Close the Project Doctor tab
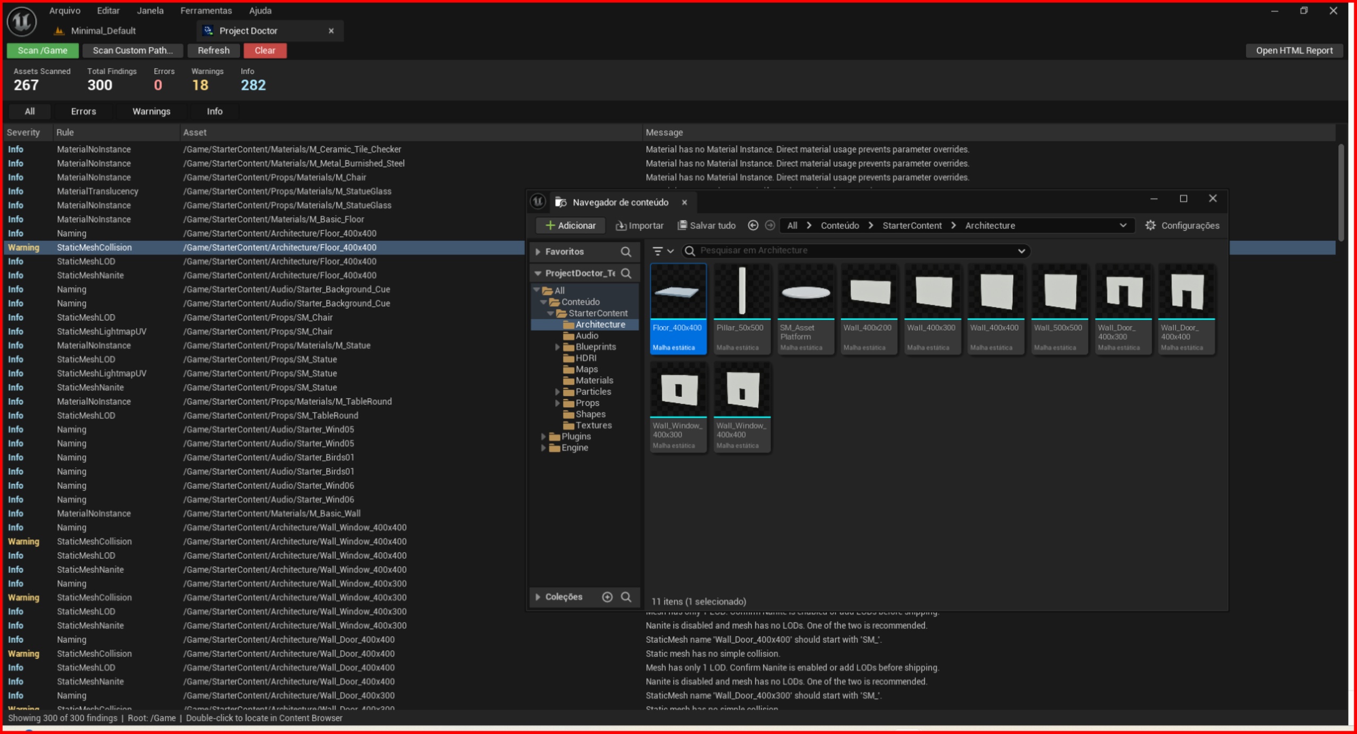Viewport: 1357px width, 734px height. pyautogui.click(x=331, y=31)
